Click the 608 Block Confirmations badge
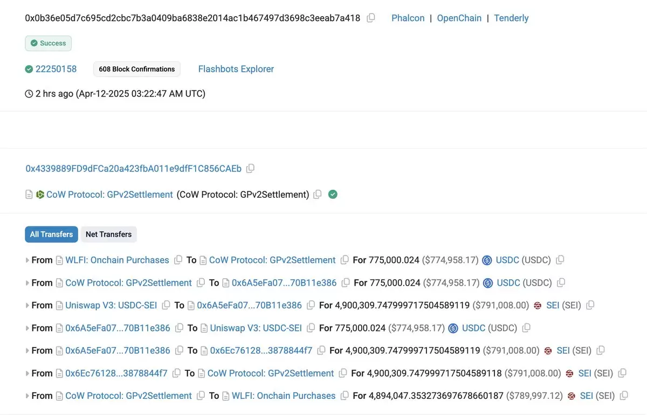 pos(137,69)
